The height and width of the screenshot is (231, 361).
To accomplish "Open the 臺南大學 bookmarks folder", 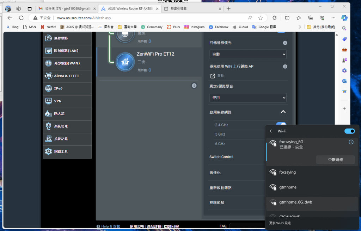I will (127, 27).
